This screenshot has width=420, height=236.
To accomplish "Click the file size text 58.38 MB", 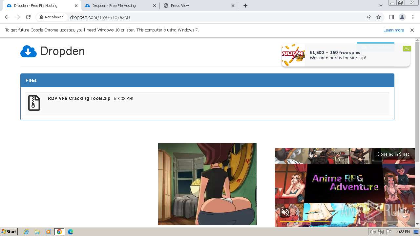I will (123, 99).
